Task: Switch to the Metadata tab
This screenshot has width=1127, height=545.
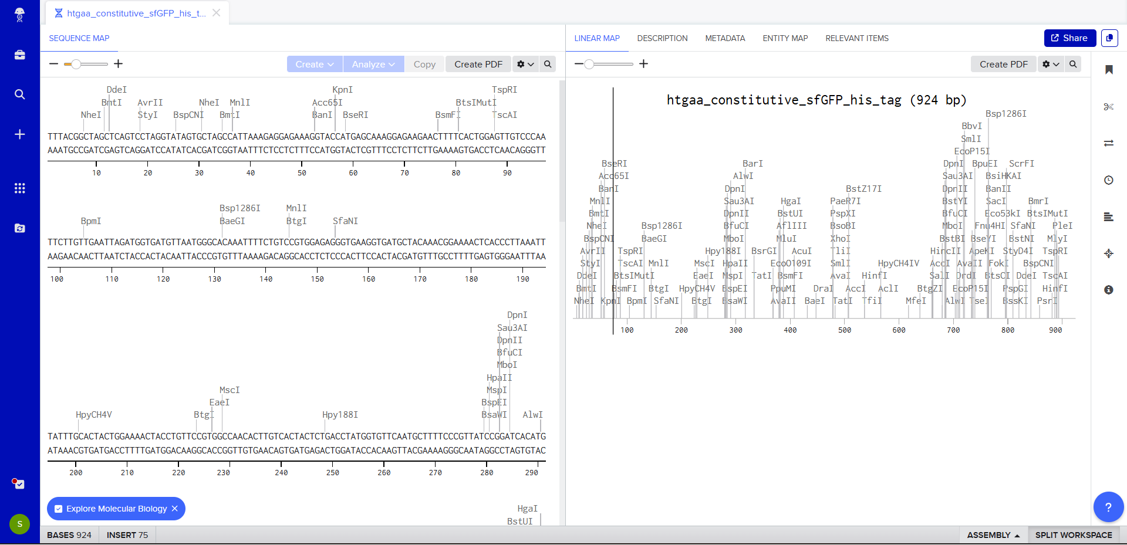Action: 725,38
